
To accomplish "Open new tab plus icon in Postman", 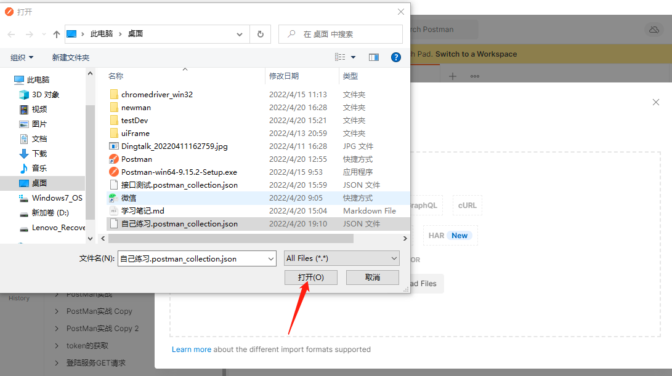I will [453, 76].
